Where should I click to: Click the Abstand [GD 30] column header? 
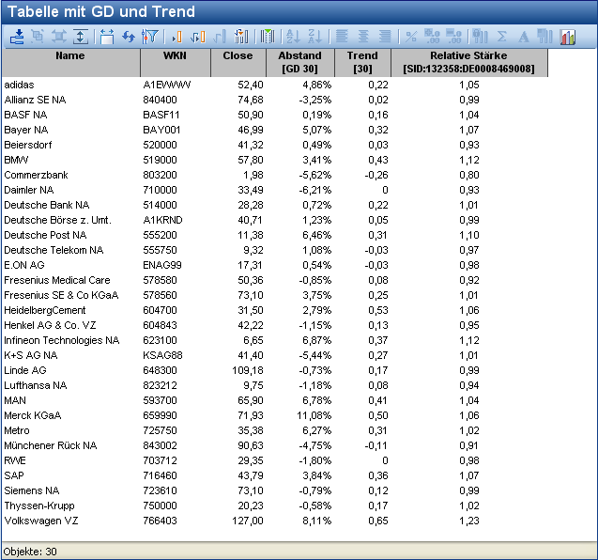tap(300, 62)
